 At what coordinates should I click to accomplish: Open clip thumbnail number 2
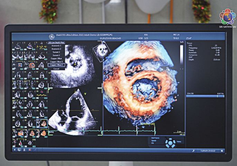click(30, 46)
